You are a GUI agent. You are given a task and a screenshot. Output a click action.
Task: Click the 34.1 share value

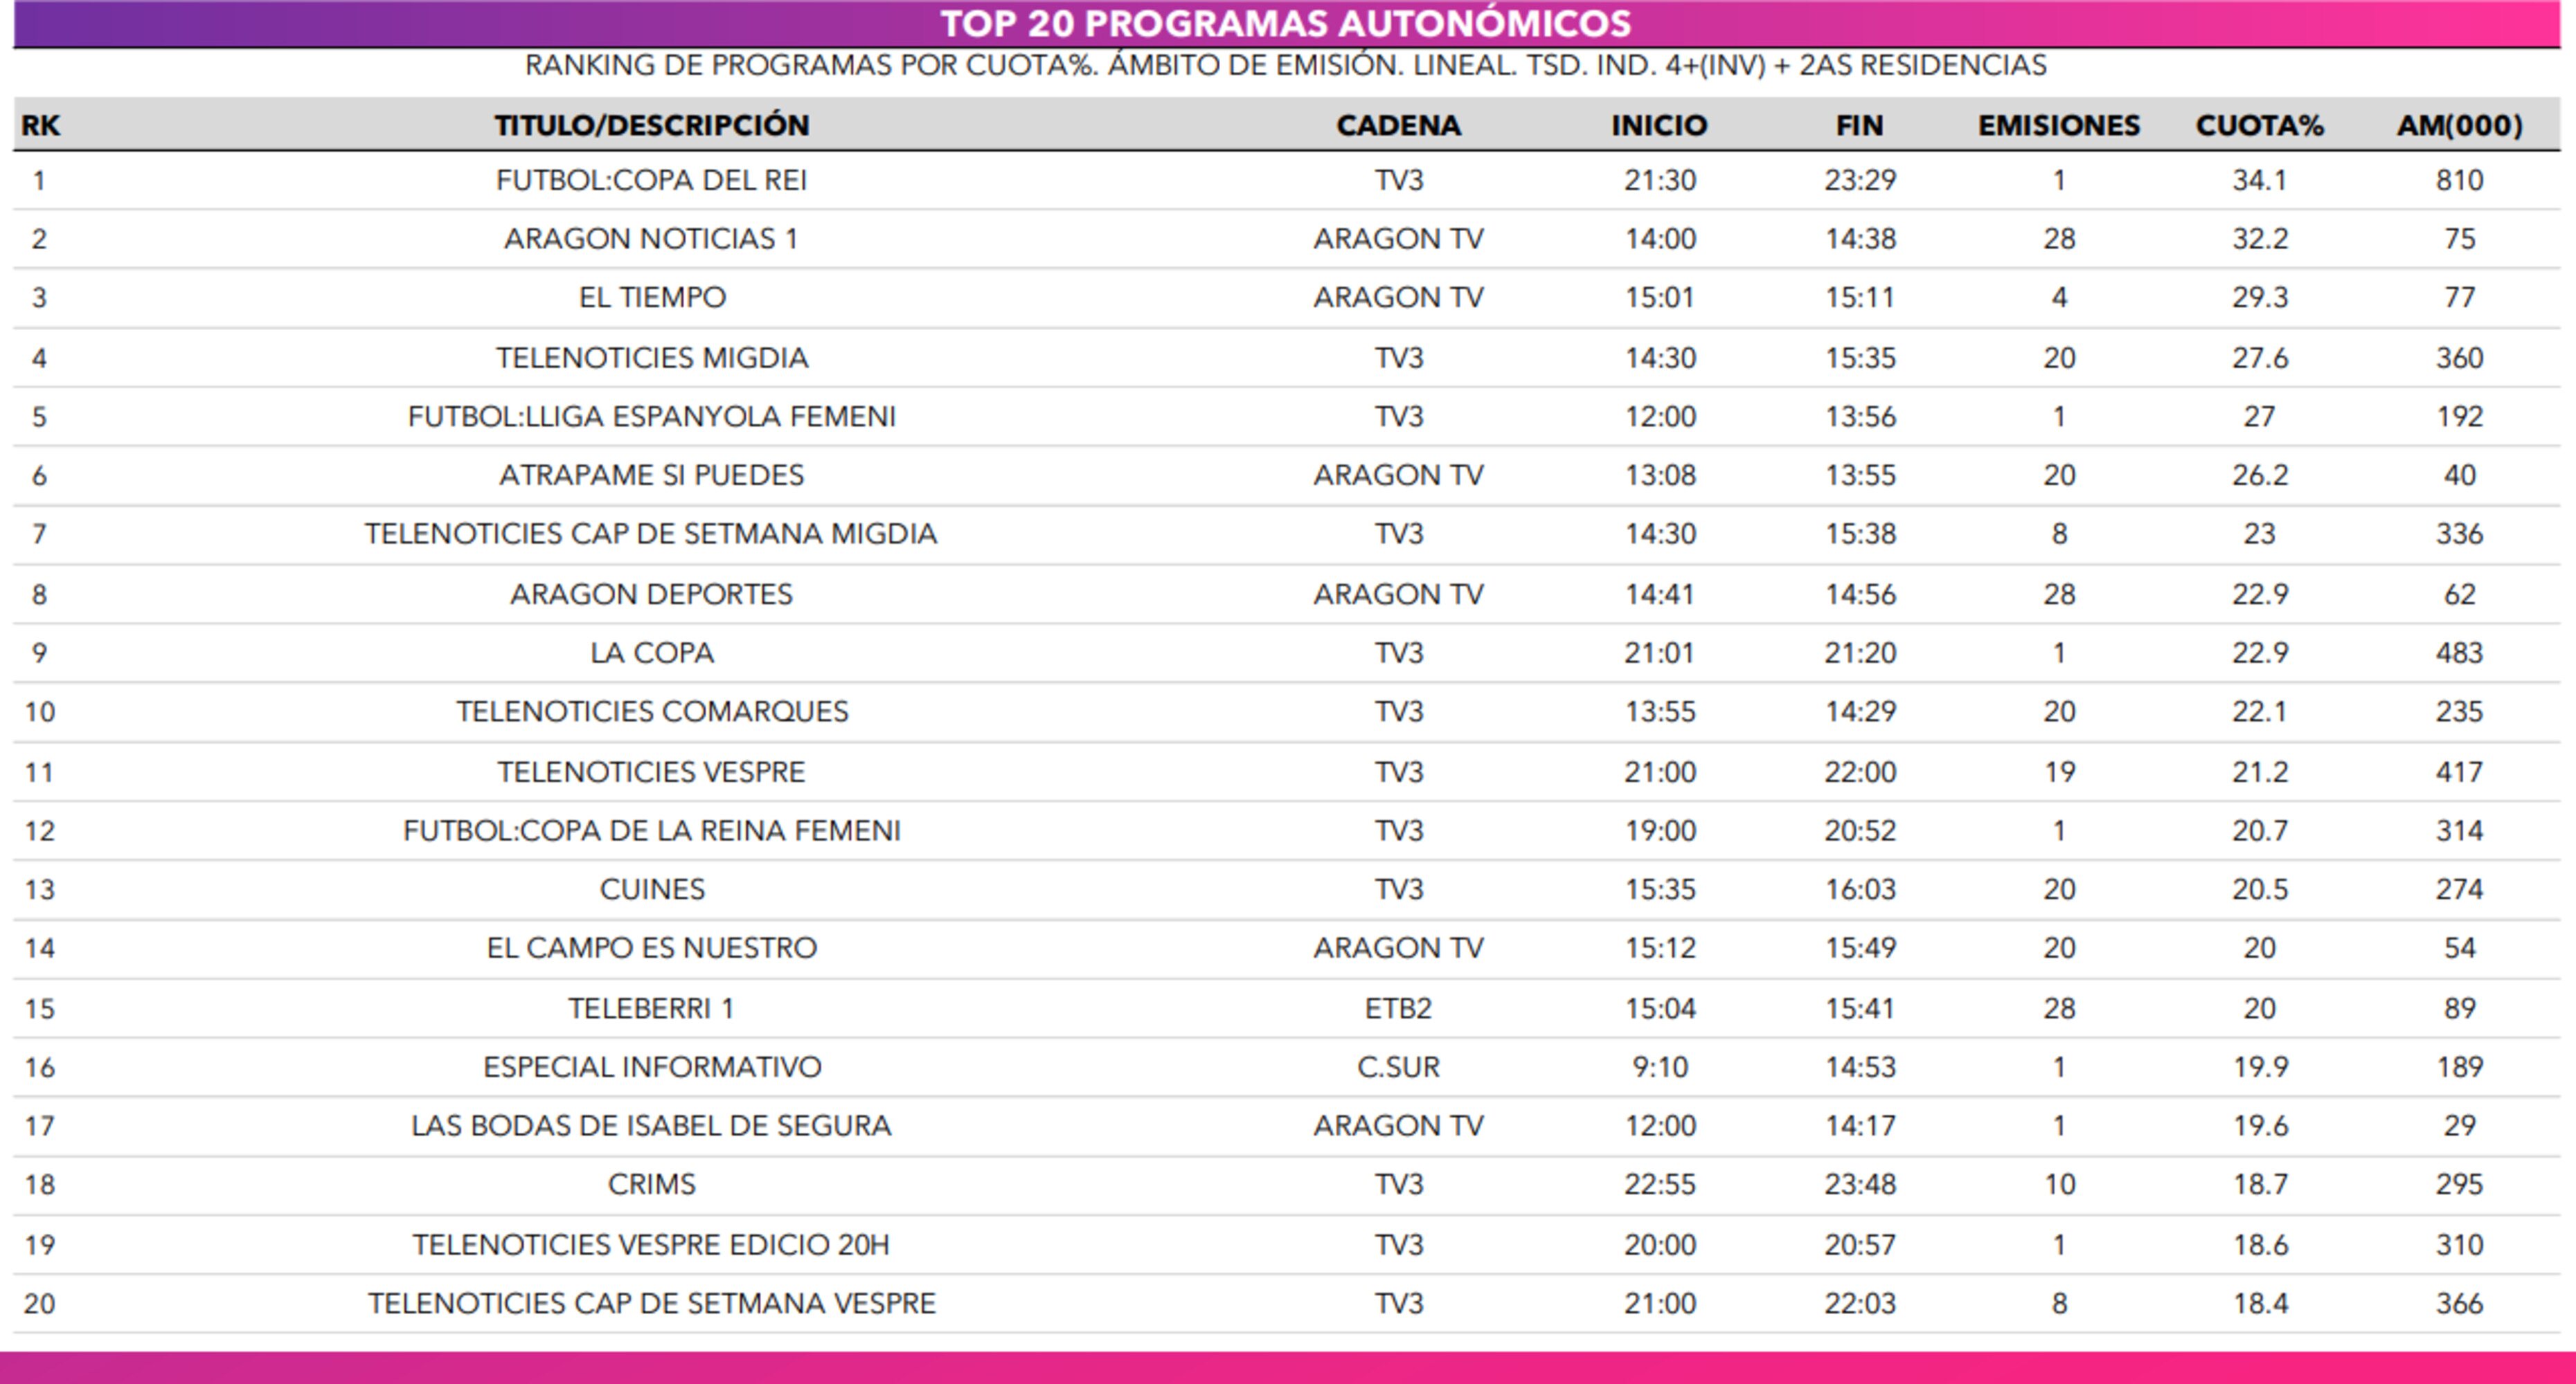(2259, 180)
